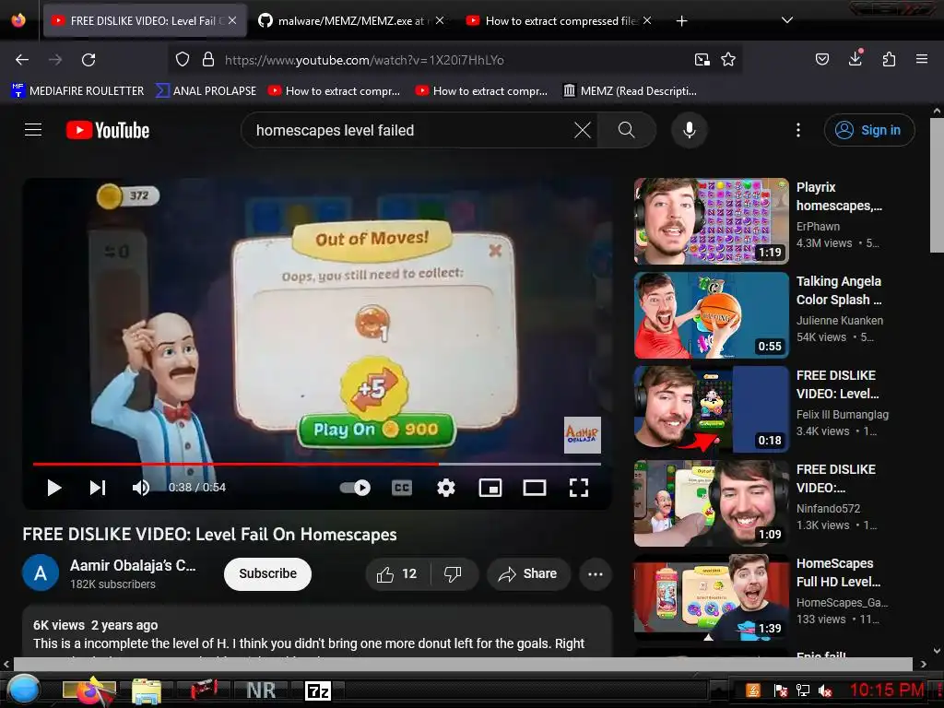Subscribe to the channel
This screenshot has width=944, height=708.
click(267, 573)
